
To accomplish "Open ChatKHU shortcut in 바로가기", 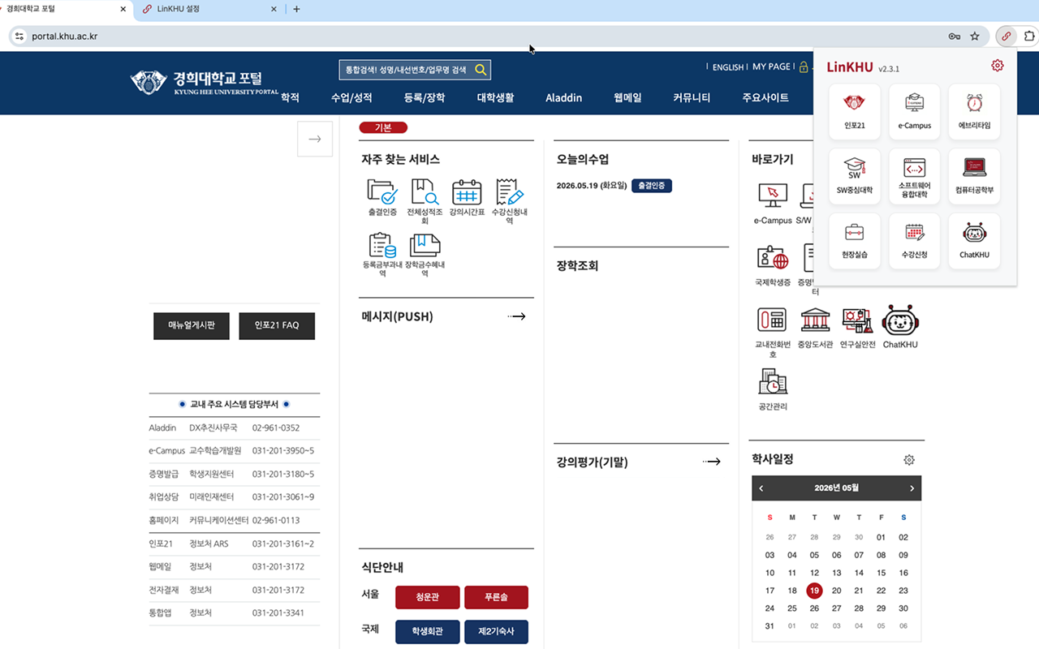I will pyautogui.click(x=899, y=328).
